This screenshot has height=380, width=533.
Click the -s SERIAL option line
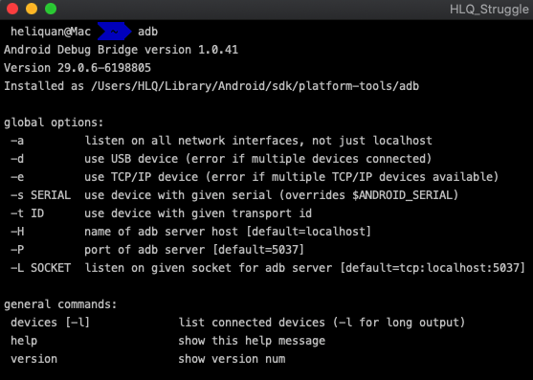tap(234, 195)
